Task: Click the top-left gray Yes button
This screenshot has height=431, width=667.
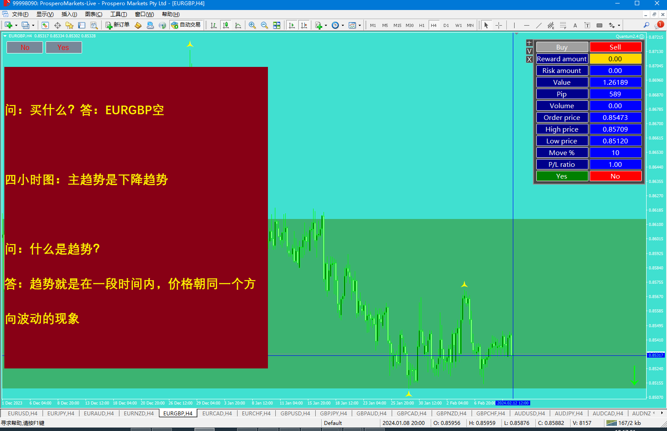Action: coord(63,47)
